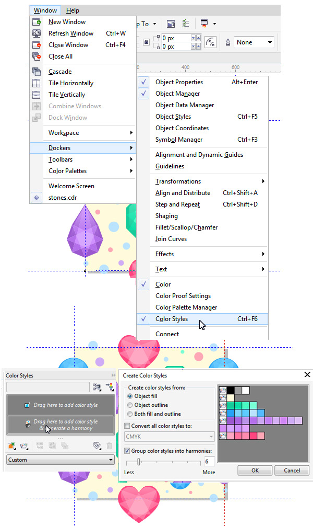Click the New Color Style icon
The image size is (313, 526).
pyautogui.click(x=12, y=446)
